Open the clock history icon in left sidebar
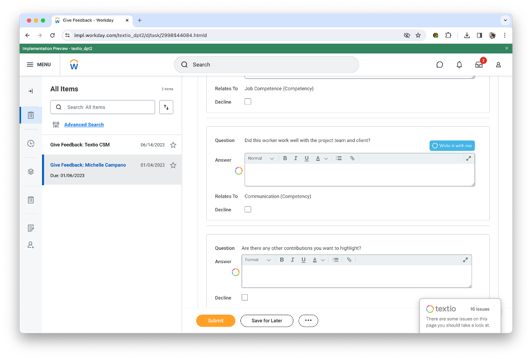This screenshot has width=532, height=359. click(31, 143)
